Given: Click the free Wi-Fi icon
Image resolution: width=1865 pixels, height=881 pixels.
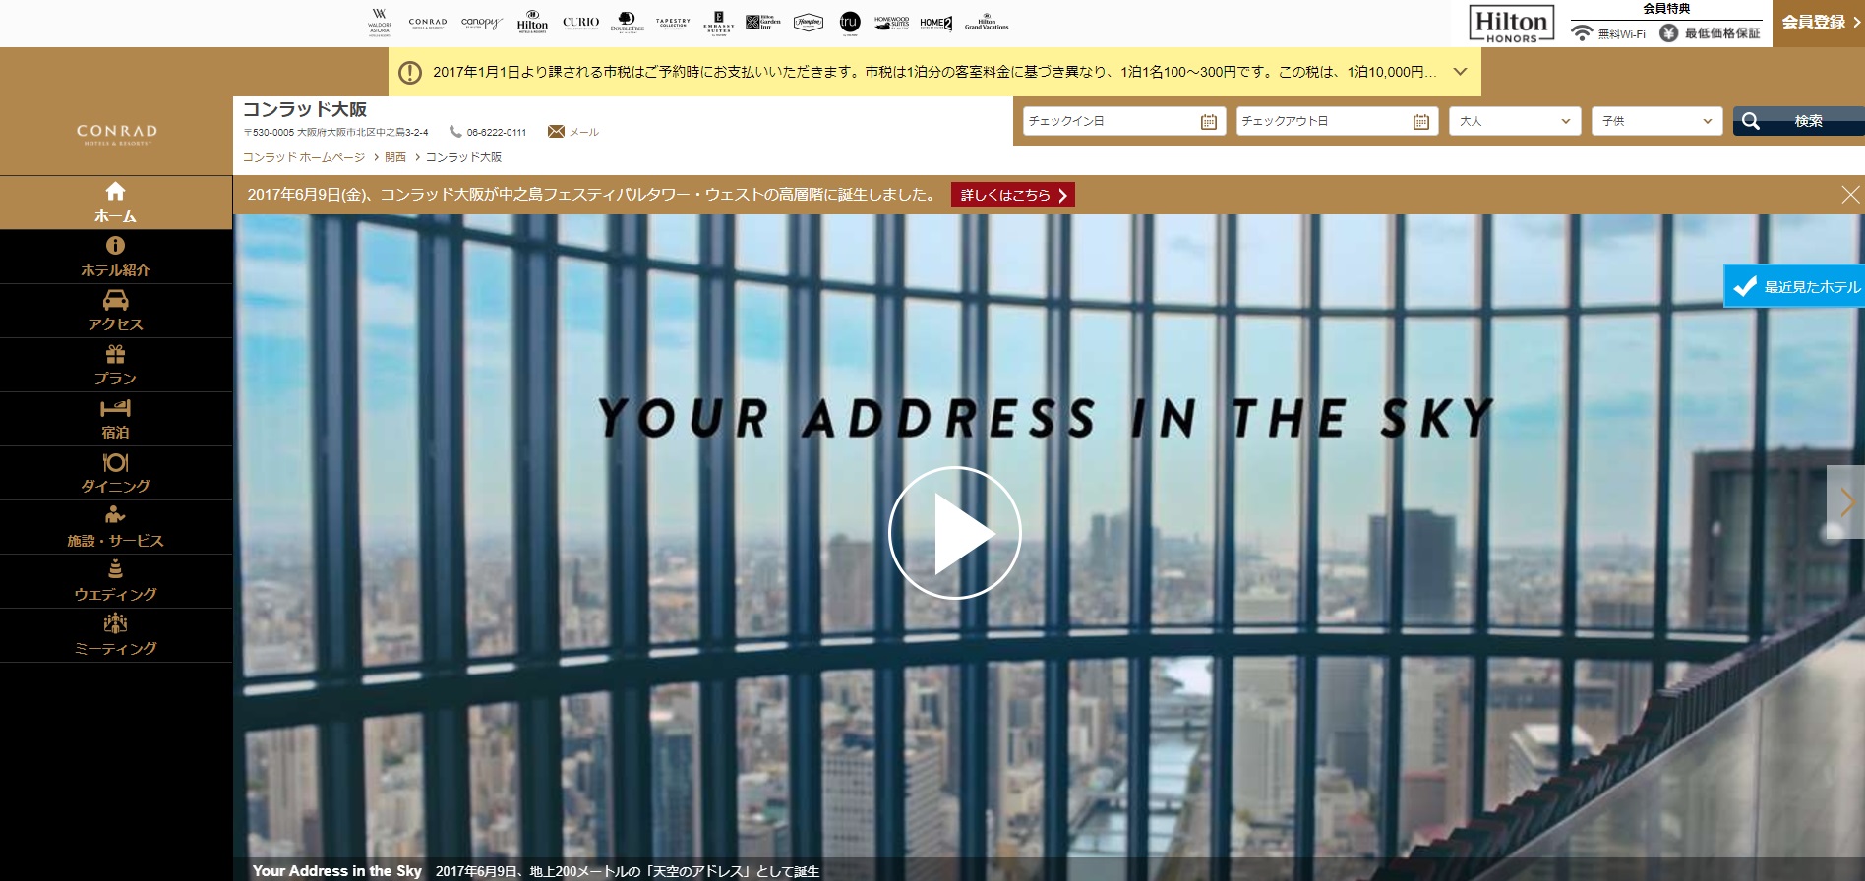Looking at the screenshot, I should [x=1582, y=33].
